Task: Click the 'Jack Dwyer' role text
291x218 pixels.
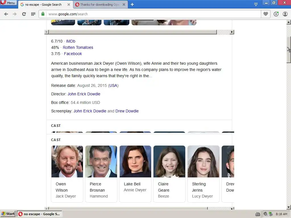Action: point(66,196)
